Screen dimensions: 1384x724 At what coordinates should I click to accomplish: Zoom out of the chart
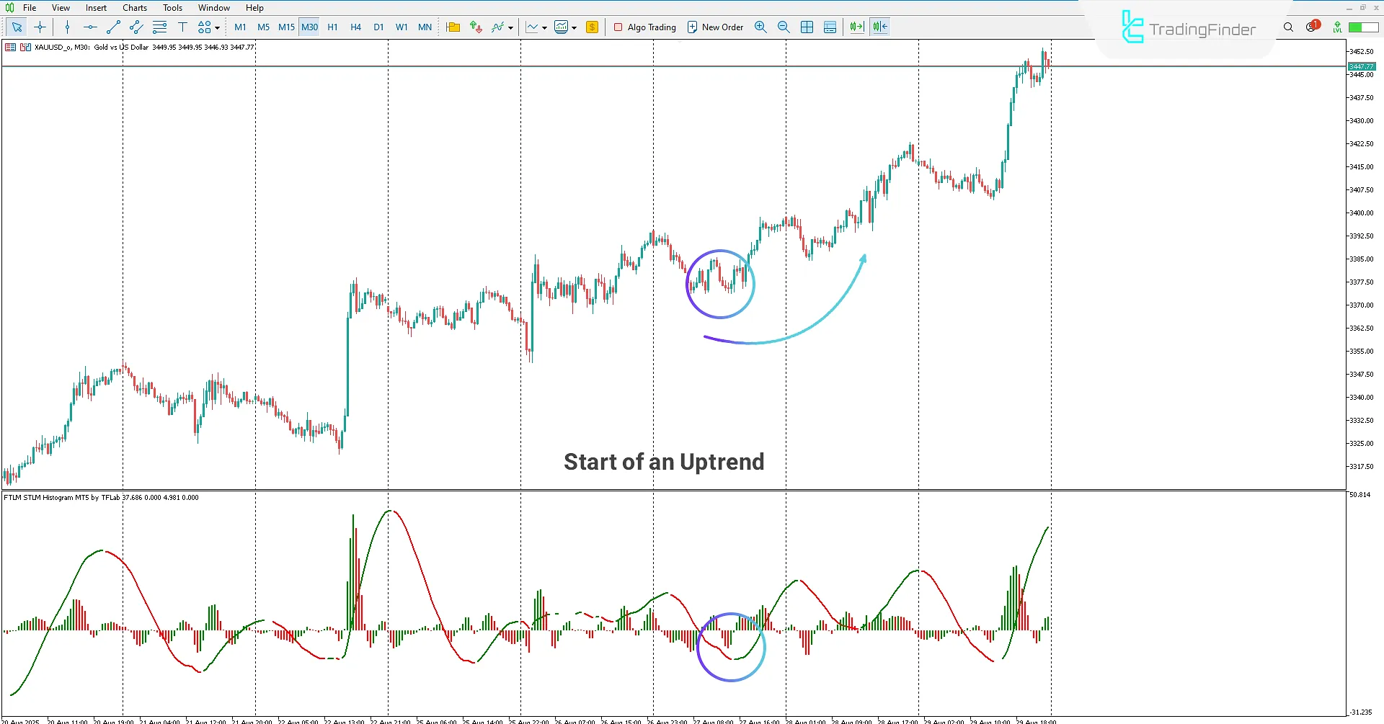pyautogui.click(x=784, y=27)
